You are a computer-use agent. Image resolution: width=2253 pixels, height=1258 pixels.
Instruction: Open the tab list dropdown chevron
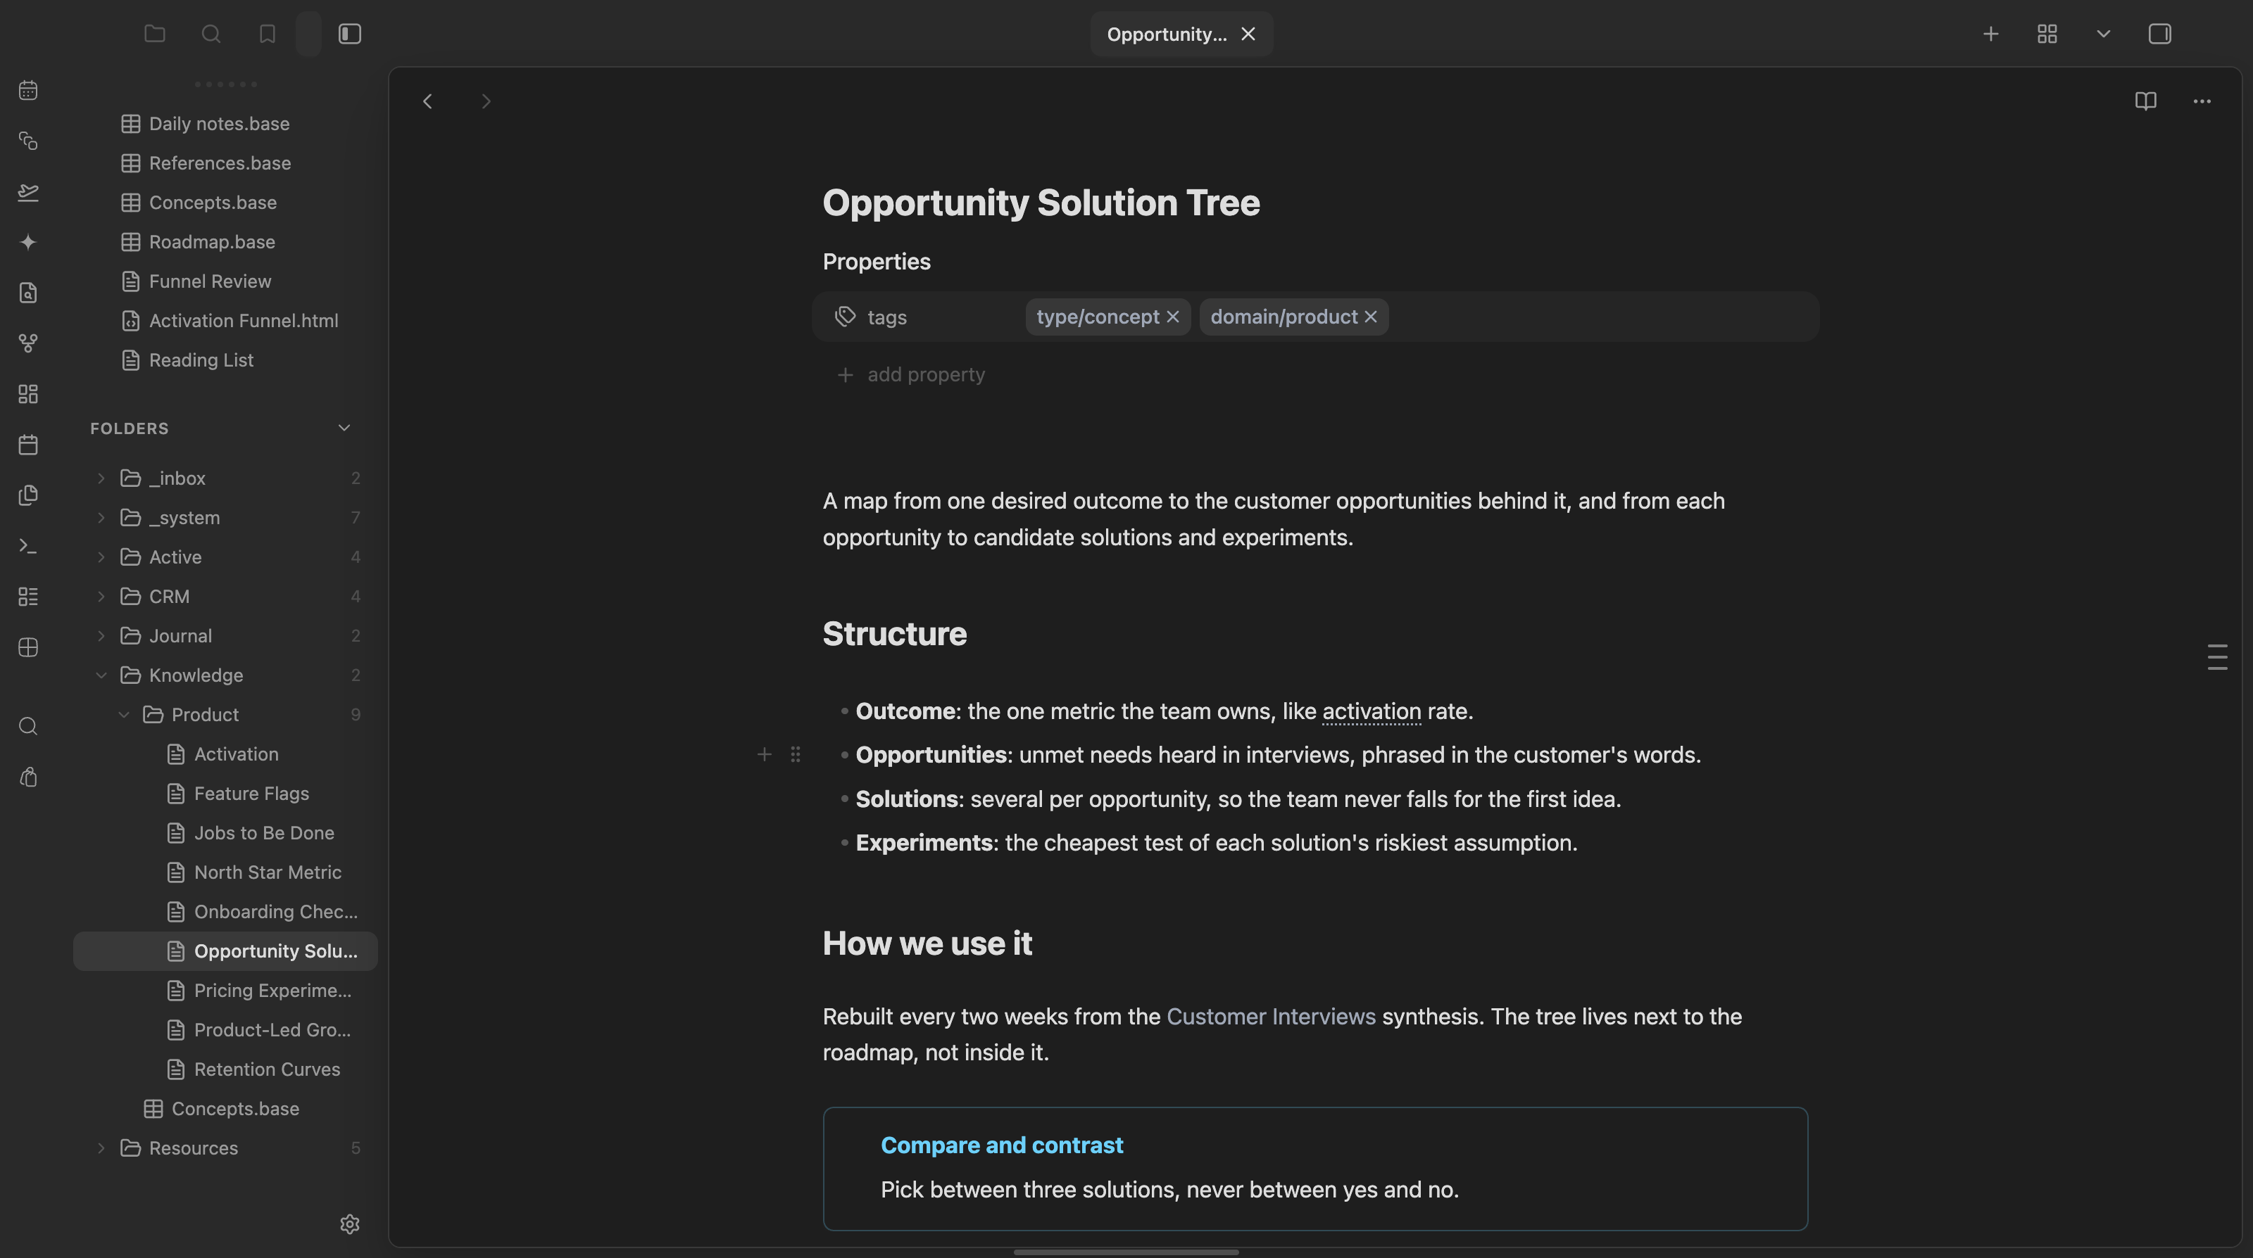tap(2104, 34)
